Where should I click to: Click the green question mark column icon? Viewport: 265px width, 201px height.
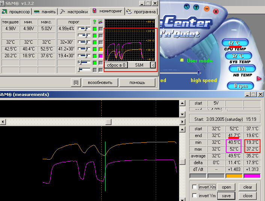[x=95, y=22]
